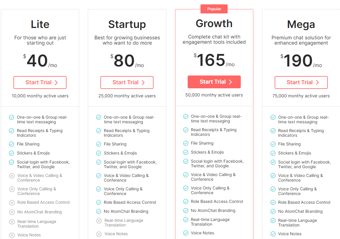Click the File Sharing checkmark in Lite plan
340x239 pixels.
(11, 144)
